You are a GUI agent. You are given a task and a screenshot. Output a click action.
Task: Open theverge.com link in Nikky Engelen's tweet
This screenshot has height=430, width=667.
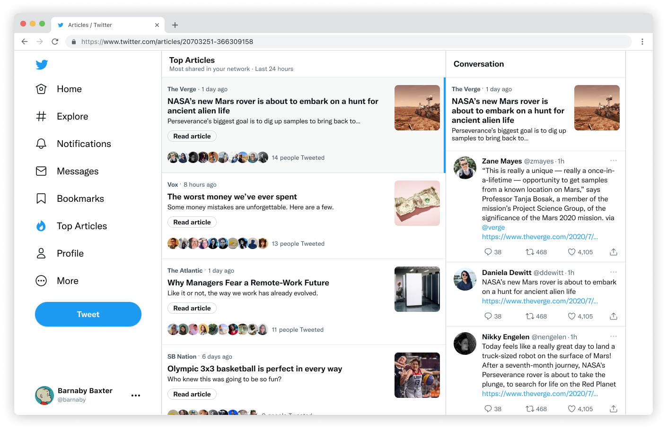pyautogui.click(x=540, y=394)
